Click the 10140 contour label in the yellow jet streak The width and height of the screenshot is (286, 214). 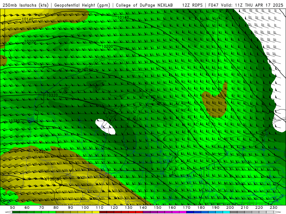[28, 19]
